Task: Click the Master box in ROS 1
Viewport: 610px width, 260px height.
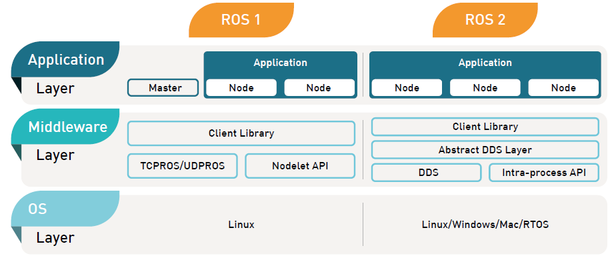Action: point(163,87)
